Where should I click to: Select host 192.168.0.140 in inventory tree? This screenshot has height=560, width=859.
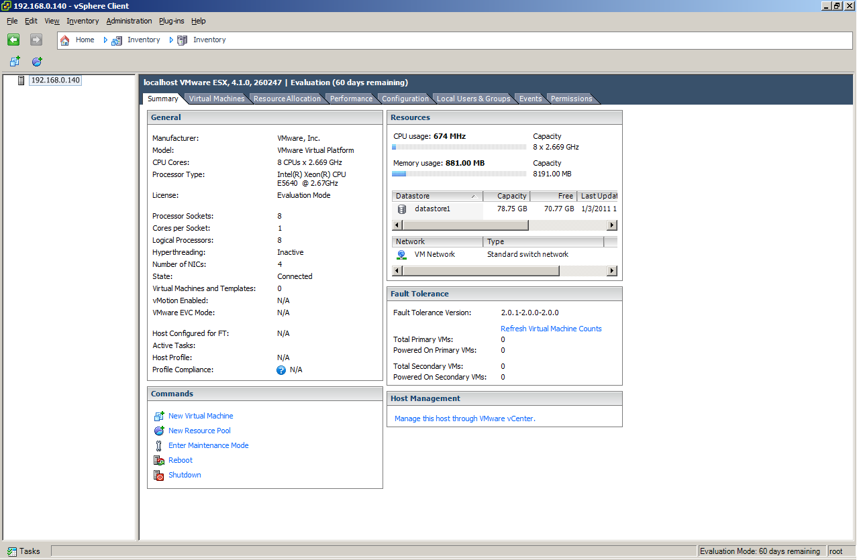56,80
